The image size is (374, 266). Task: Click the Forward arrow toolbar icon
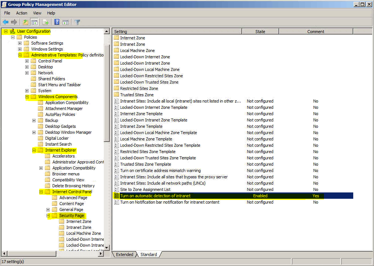tap(14, 22)
